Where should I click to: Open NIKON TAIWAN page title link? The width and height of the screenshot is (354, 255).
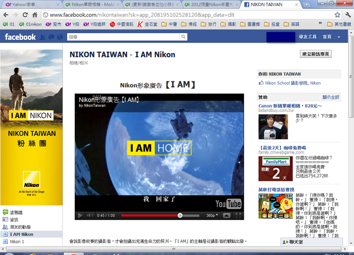point(98,54)
